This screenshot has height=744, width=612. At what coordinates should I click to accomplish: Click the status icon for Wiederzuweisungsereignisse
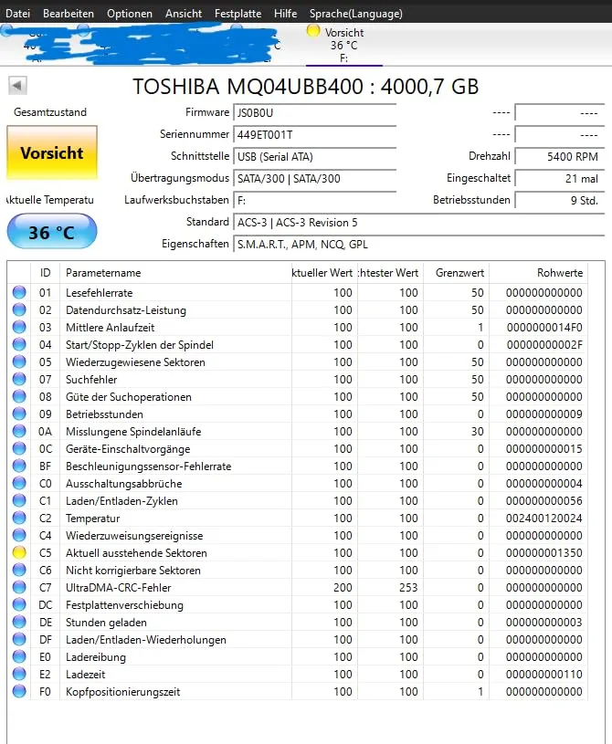(x=19, y=535)
